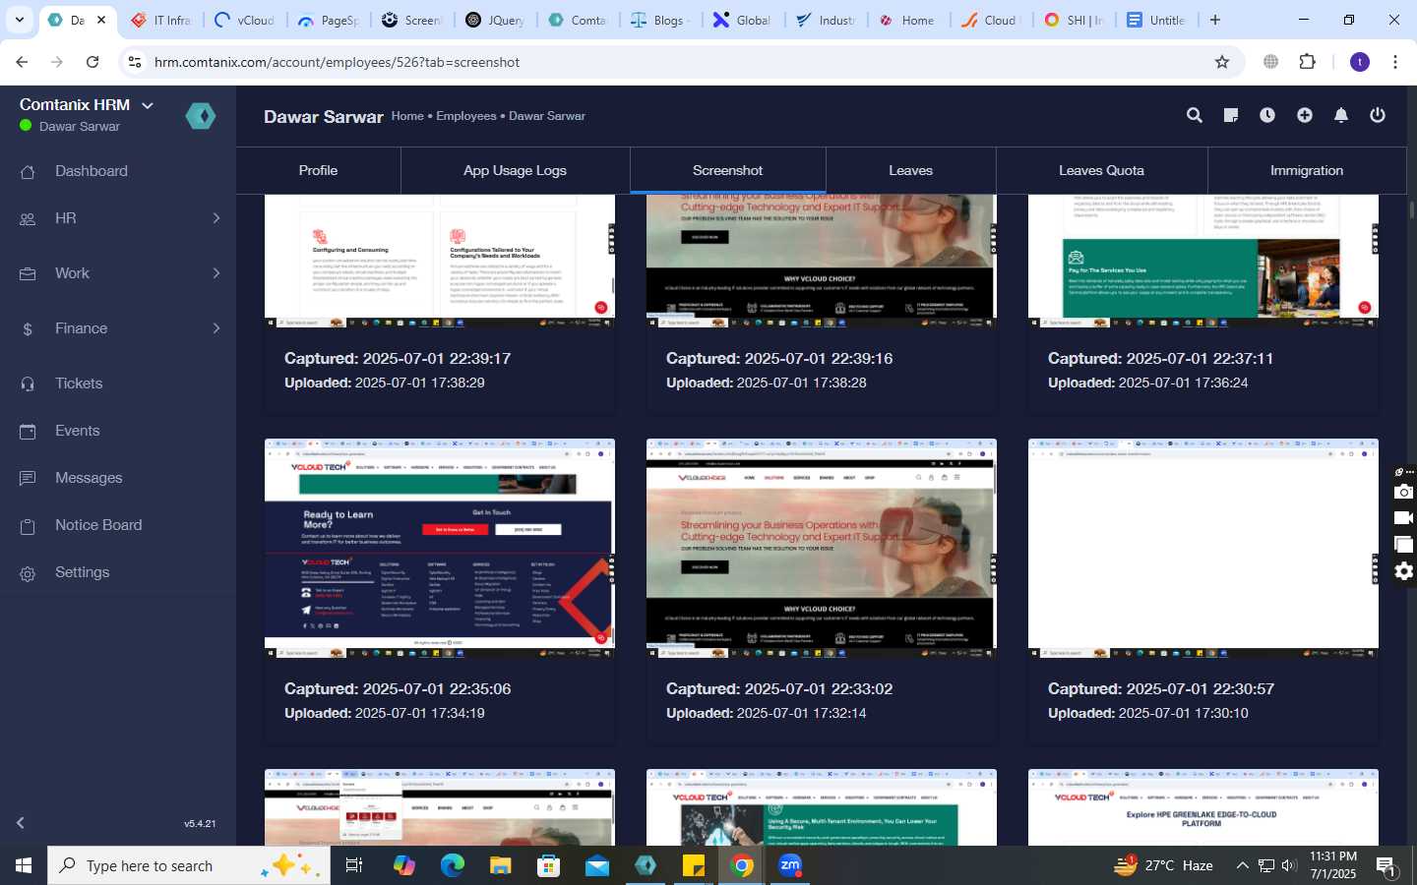The image size is (1417, 885).
Task: Expand the Finance sidebar menu
Action: (118, 328)
